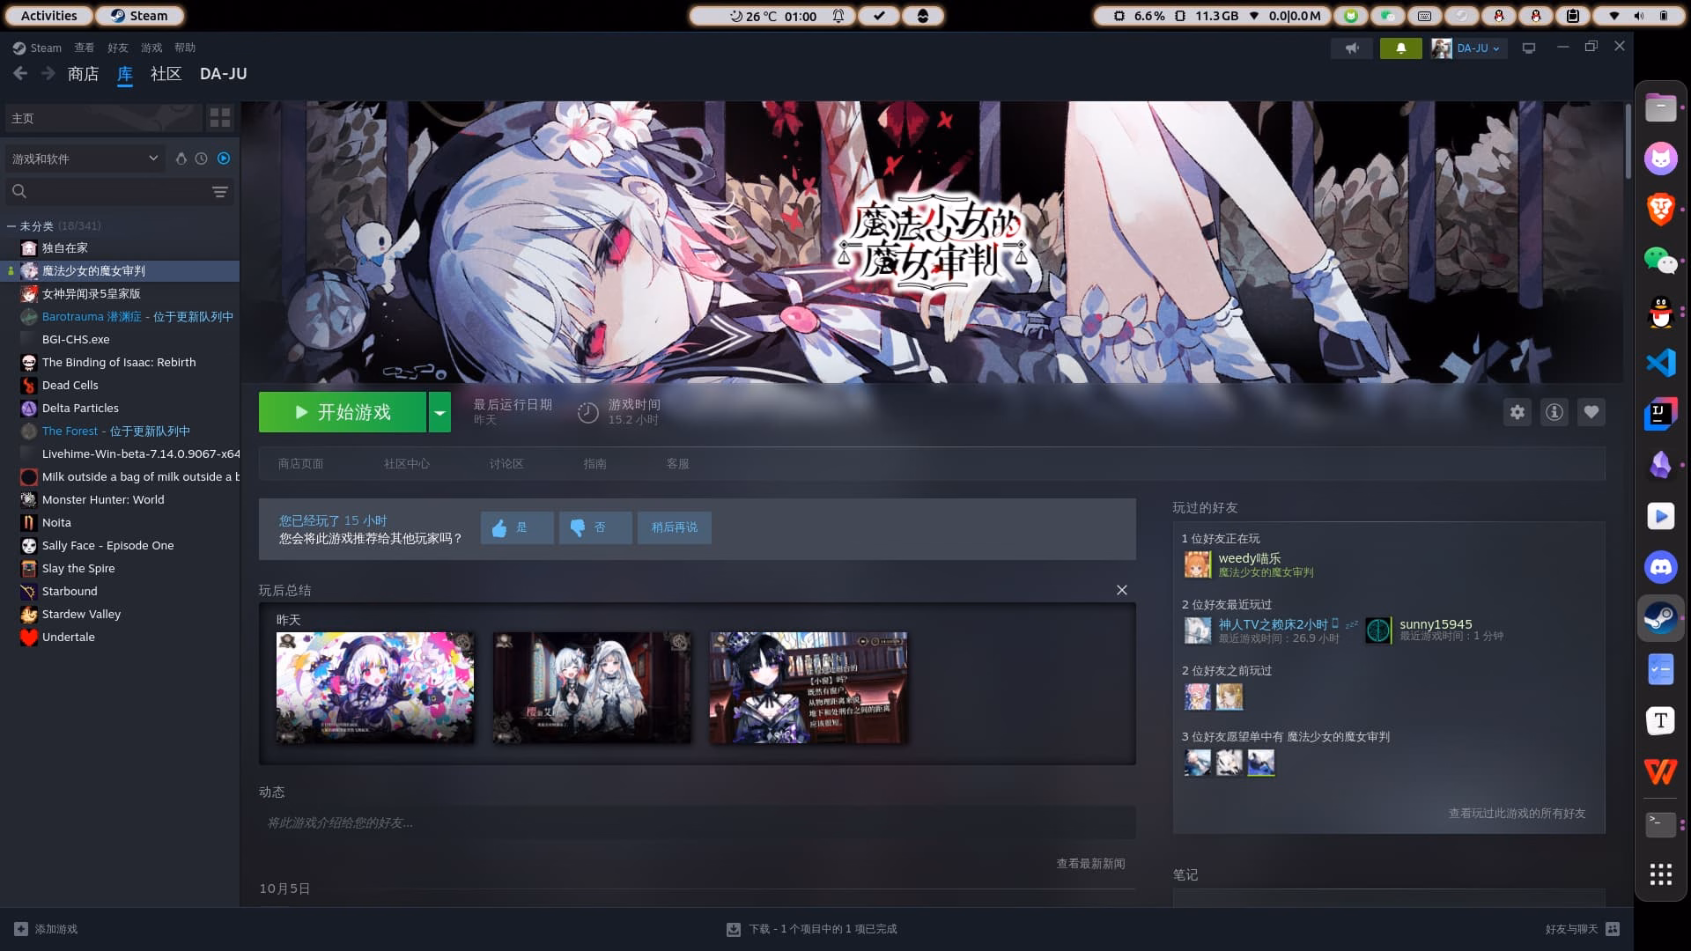This screenshot has height=951, width=1691.
Task: Open GNOME Activities overview
Action: [49, 16]
